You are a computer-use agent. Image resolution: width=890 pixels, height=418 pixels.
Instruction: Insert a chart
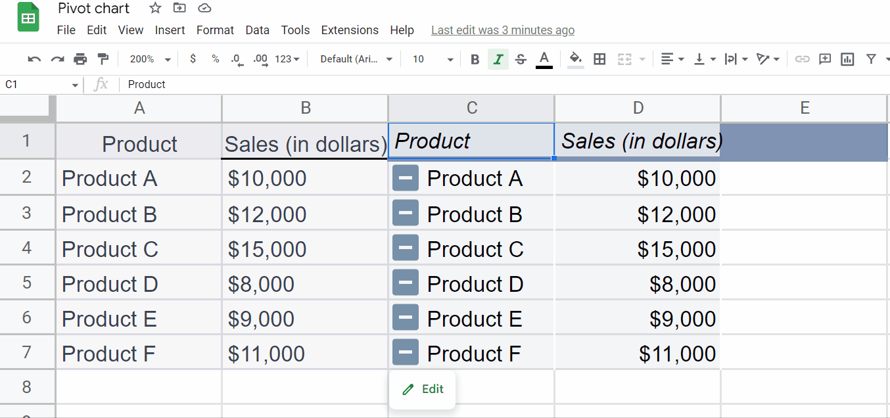[x=848, y=59]
